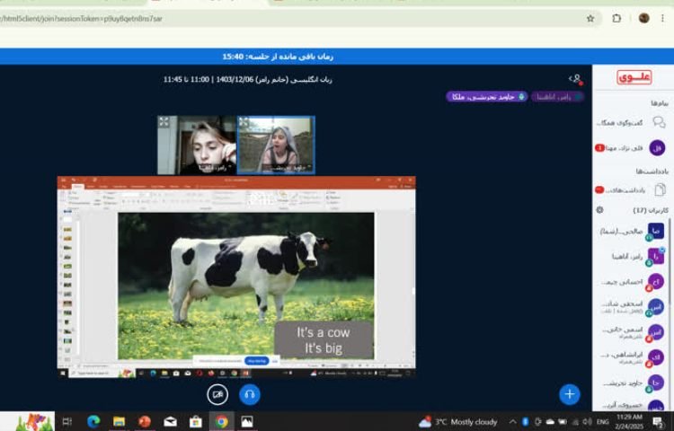
Task: Open notification center icon
Action: [x=657, y=422]
